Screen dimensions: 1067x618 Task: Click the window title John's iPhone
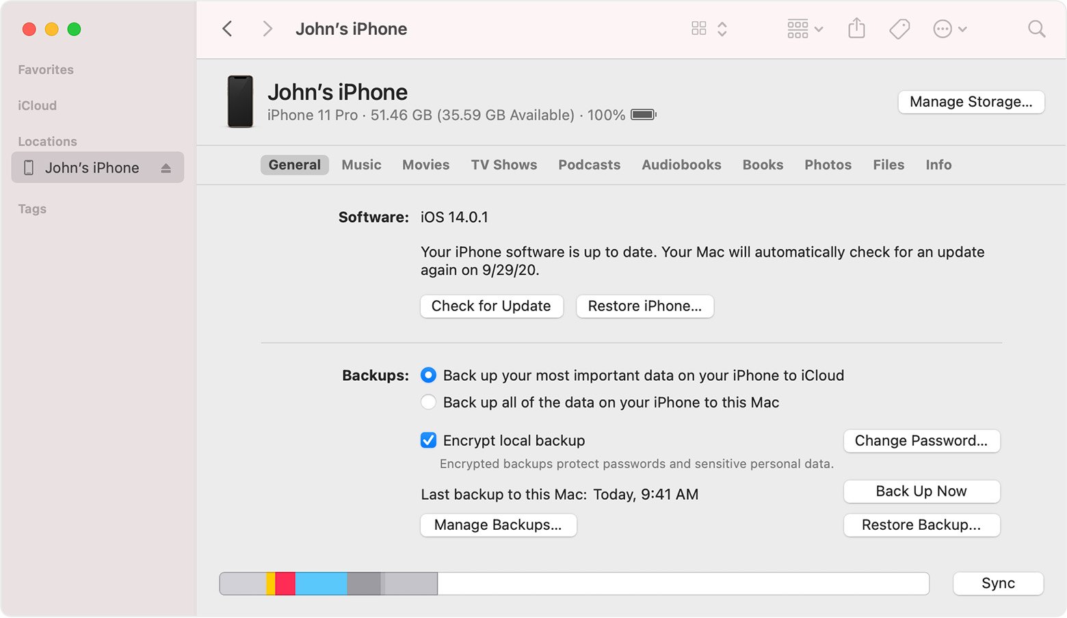(351, 29)
